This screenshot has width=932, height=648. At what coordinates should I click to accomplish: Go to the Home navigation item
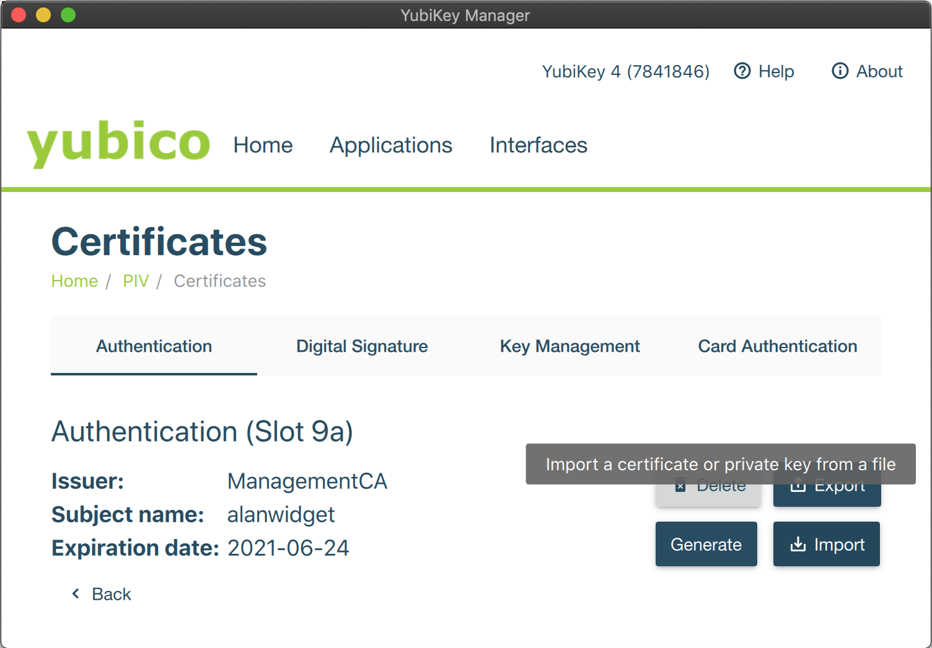263,145
